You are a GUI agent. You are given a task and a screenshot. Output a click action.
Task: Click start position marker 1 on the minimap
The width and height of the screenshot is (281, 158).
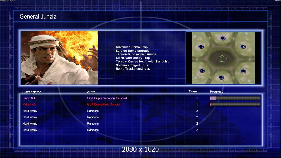click(x=202, y=71)
